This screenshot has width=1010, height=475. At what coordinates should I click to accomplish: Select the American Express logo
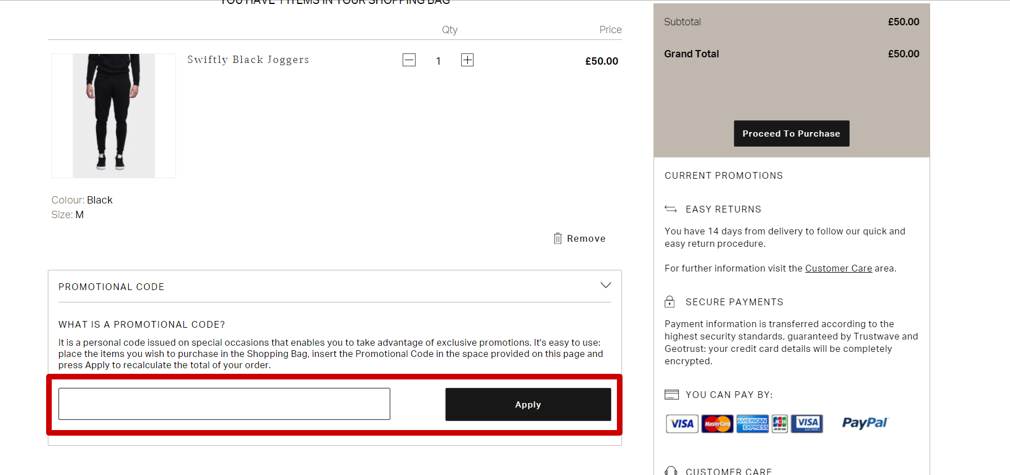tap(752, 423)
